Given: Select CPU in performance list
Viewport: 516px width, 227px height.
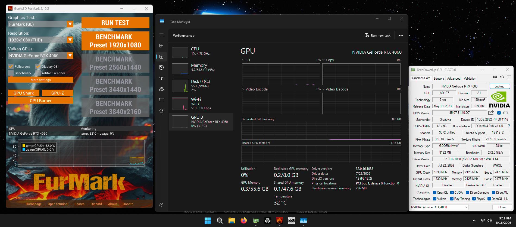Looking at the screenshot, I should pos(201,53).
